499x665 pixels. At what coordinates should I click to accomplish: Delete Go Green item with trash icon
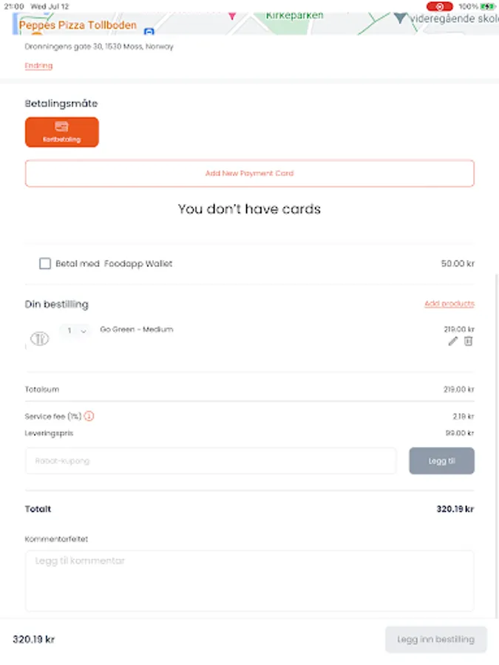click(x=468, y=341)
